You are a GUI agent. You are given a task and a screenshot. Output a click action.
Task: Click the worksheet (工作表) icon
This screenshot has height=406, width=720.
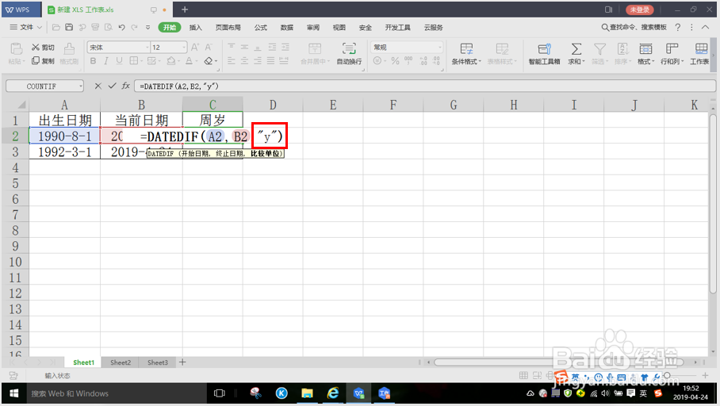coord(701,48)
